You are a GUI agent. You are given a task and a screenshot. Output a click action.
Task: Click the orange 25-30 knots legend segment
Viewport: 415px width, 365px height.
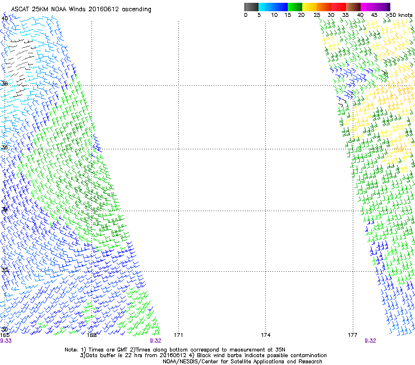(324, 7)
